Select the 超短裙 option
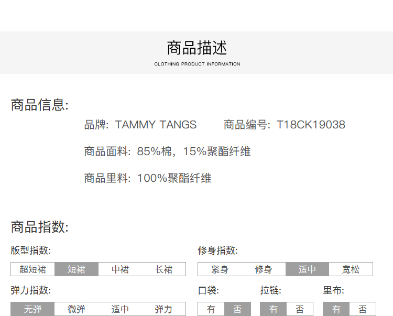The width and height of the screenshot is (393, 316). point(33,269)
